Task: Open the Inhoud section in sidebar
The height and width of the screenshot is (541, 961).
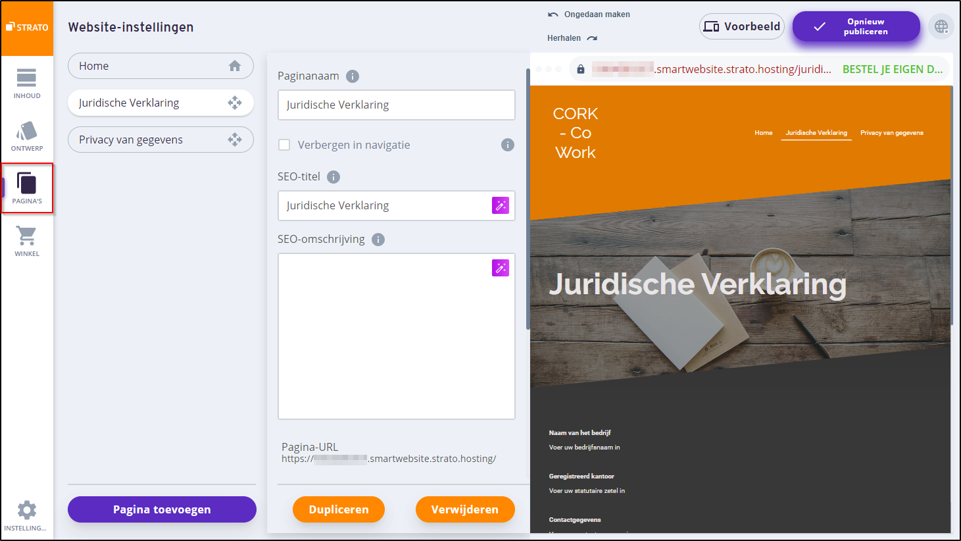Action: point(27,84)
